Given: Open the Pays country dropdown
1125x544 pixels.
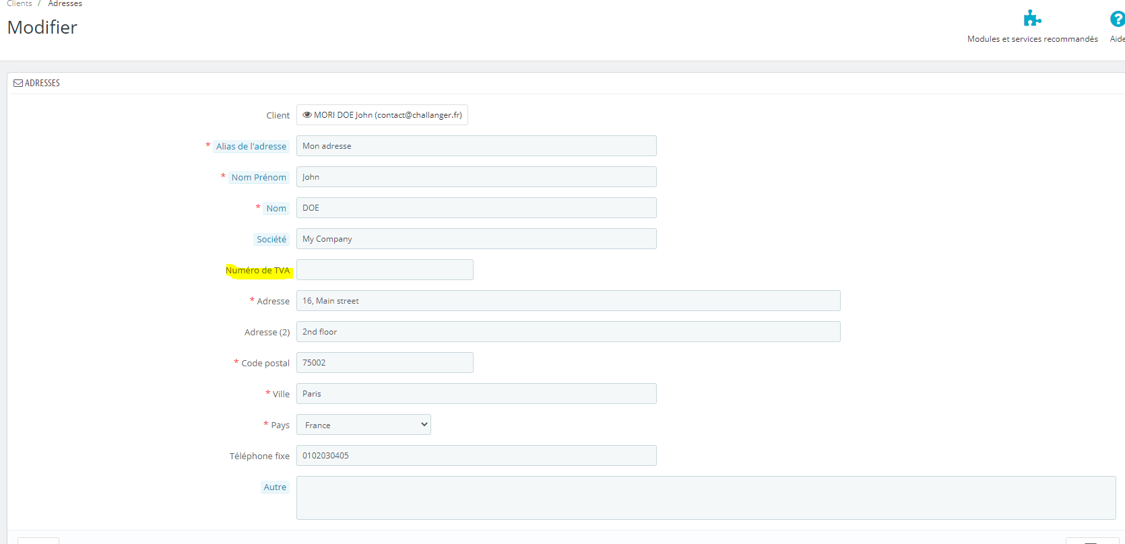Looking at the screenshot, I should [x=364, y=425].
